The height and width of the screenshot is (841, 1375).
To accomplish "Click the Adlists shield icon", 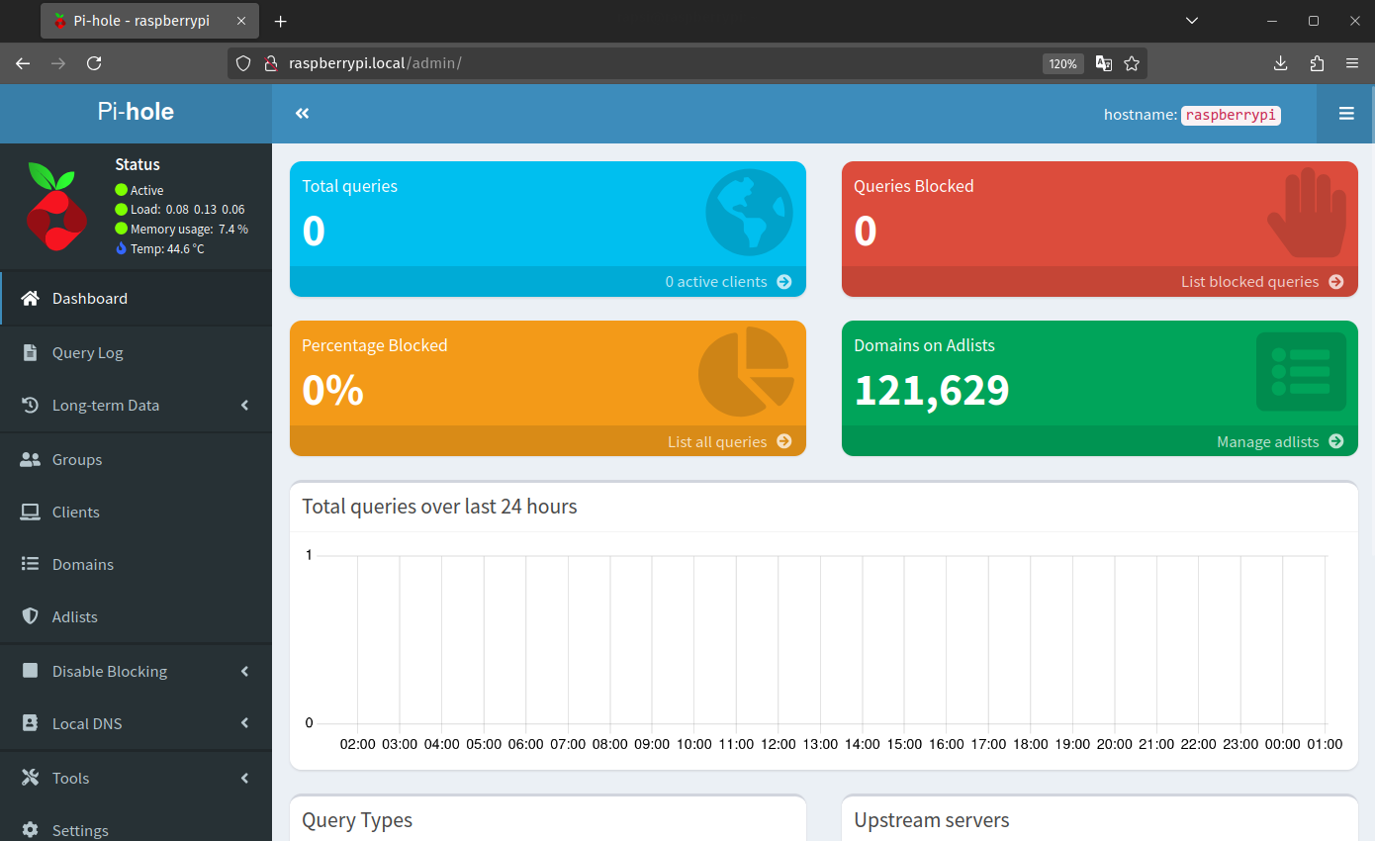I will coord(31,616).
